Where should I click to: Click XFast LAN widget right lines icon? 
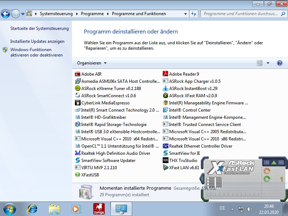click(x=281, y=162)
